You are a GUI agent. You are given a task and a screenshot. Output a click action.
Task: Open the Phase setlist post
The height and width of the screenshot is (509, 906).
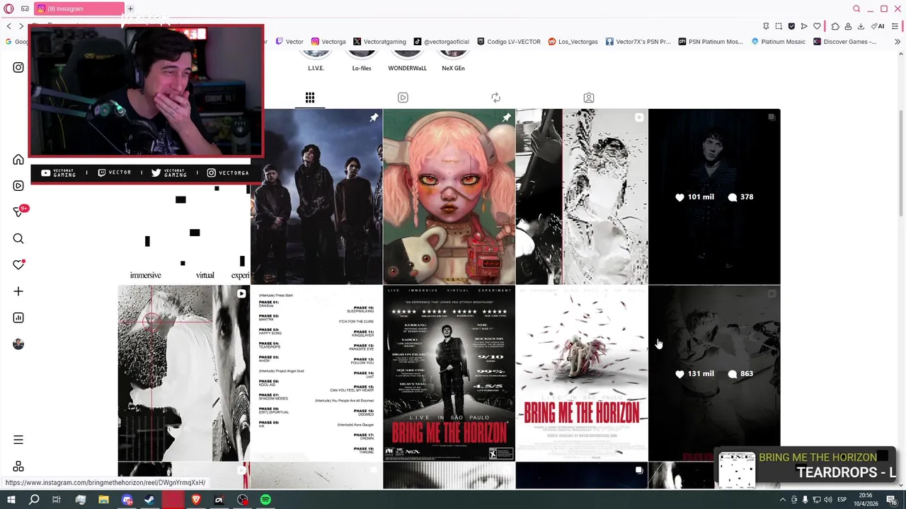(x=316, y=373)
